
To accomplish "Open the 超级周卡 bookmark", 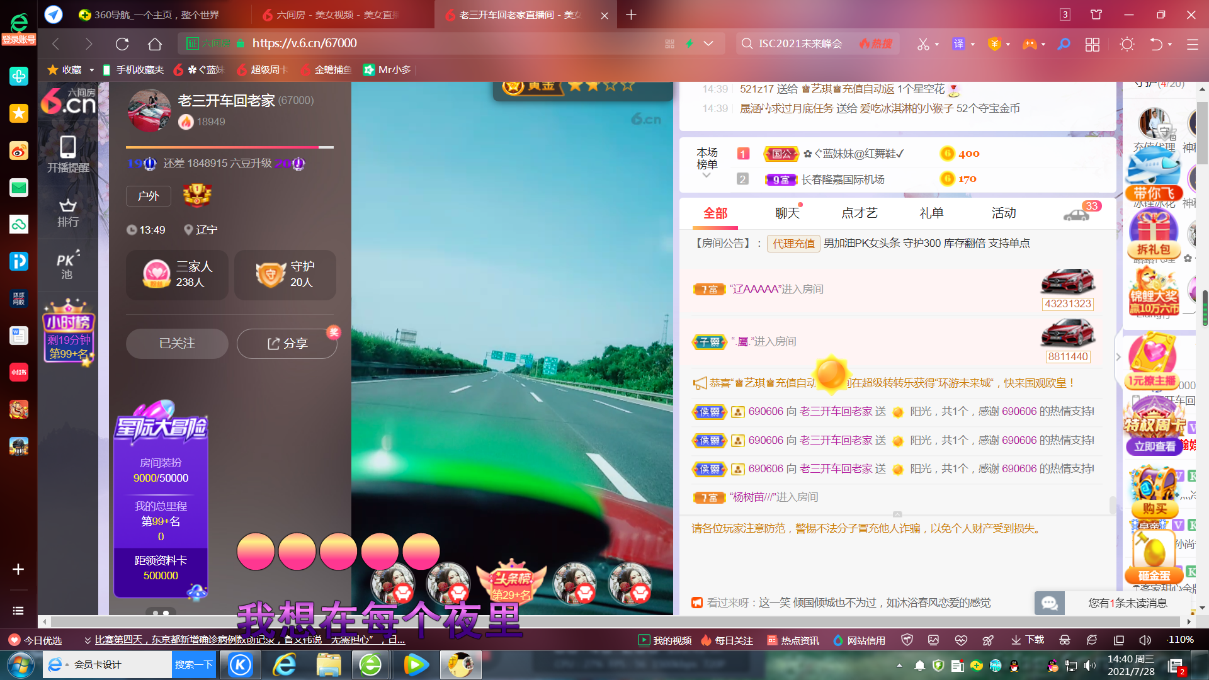I will pyautogui.click(x=263, y=70).
